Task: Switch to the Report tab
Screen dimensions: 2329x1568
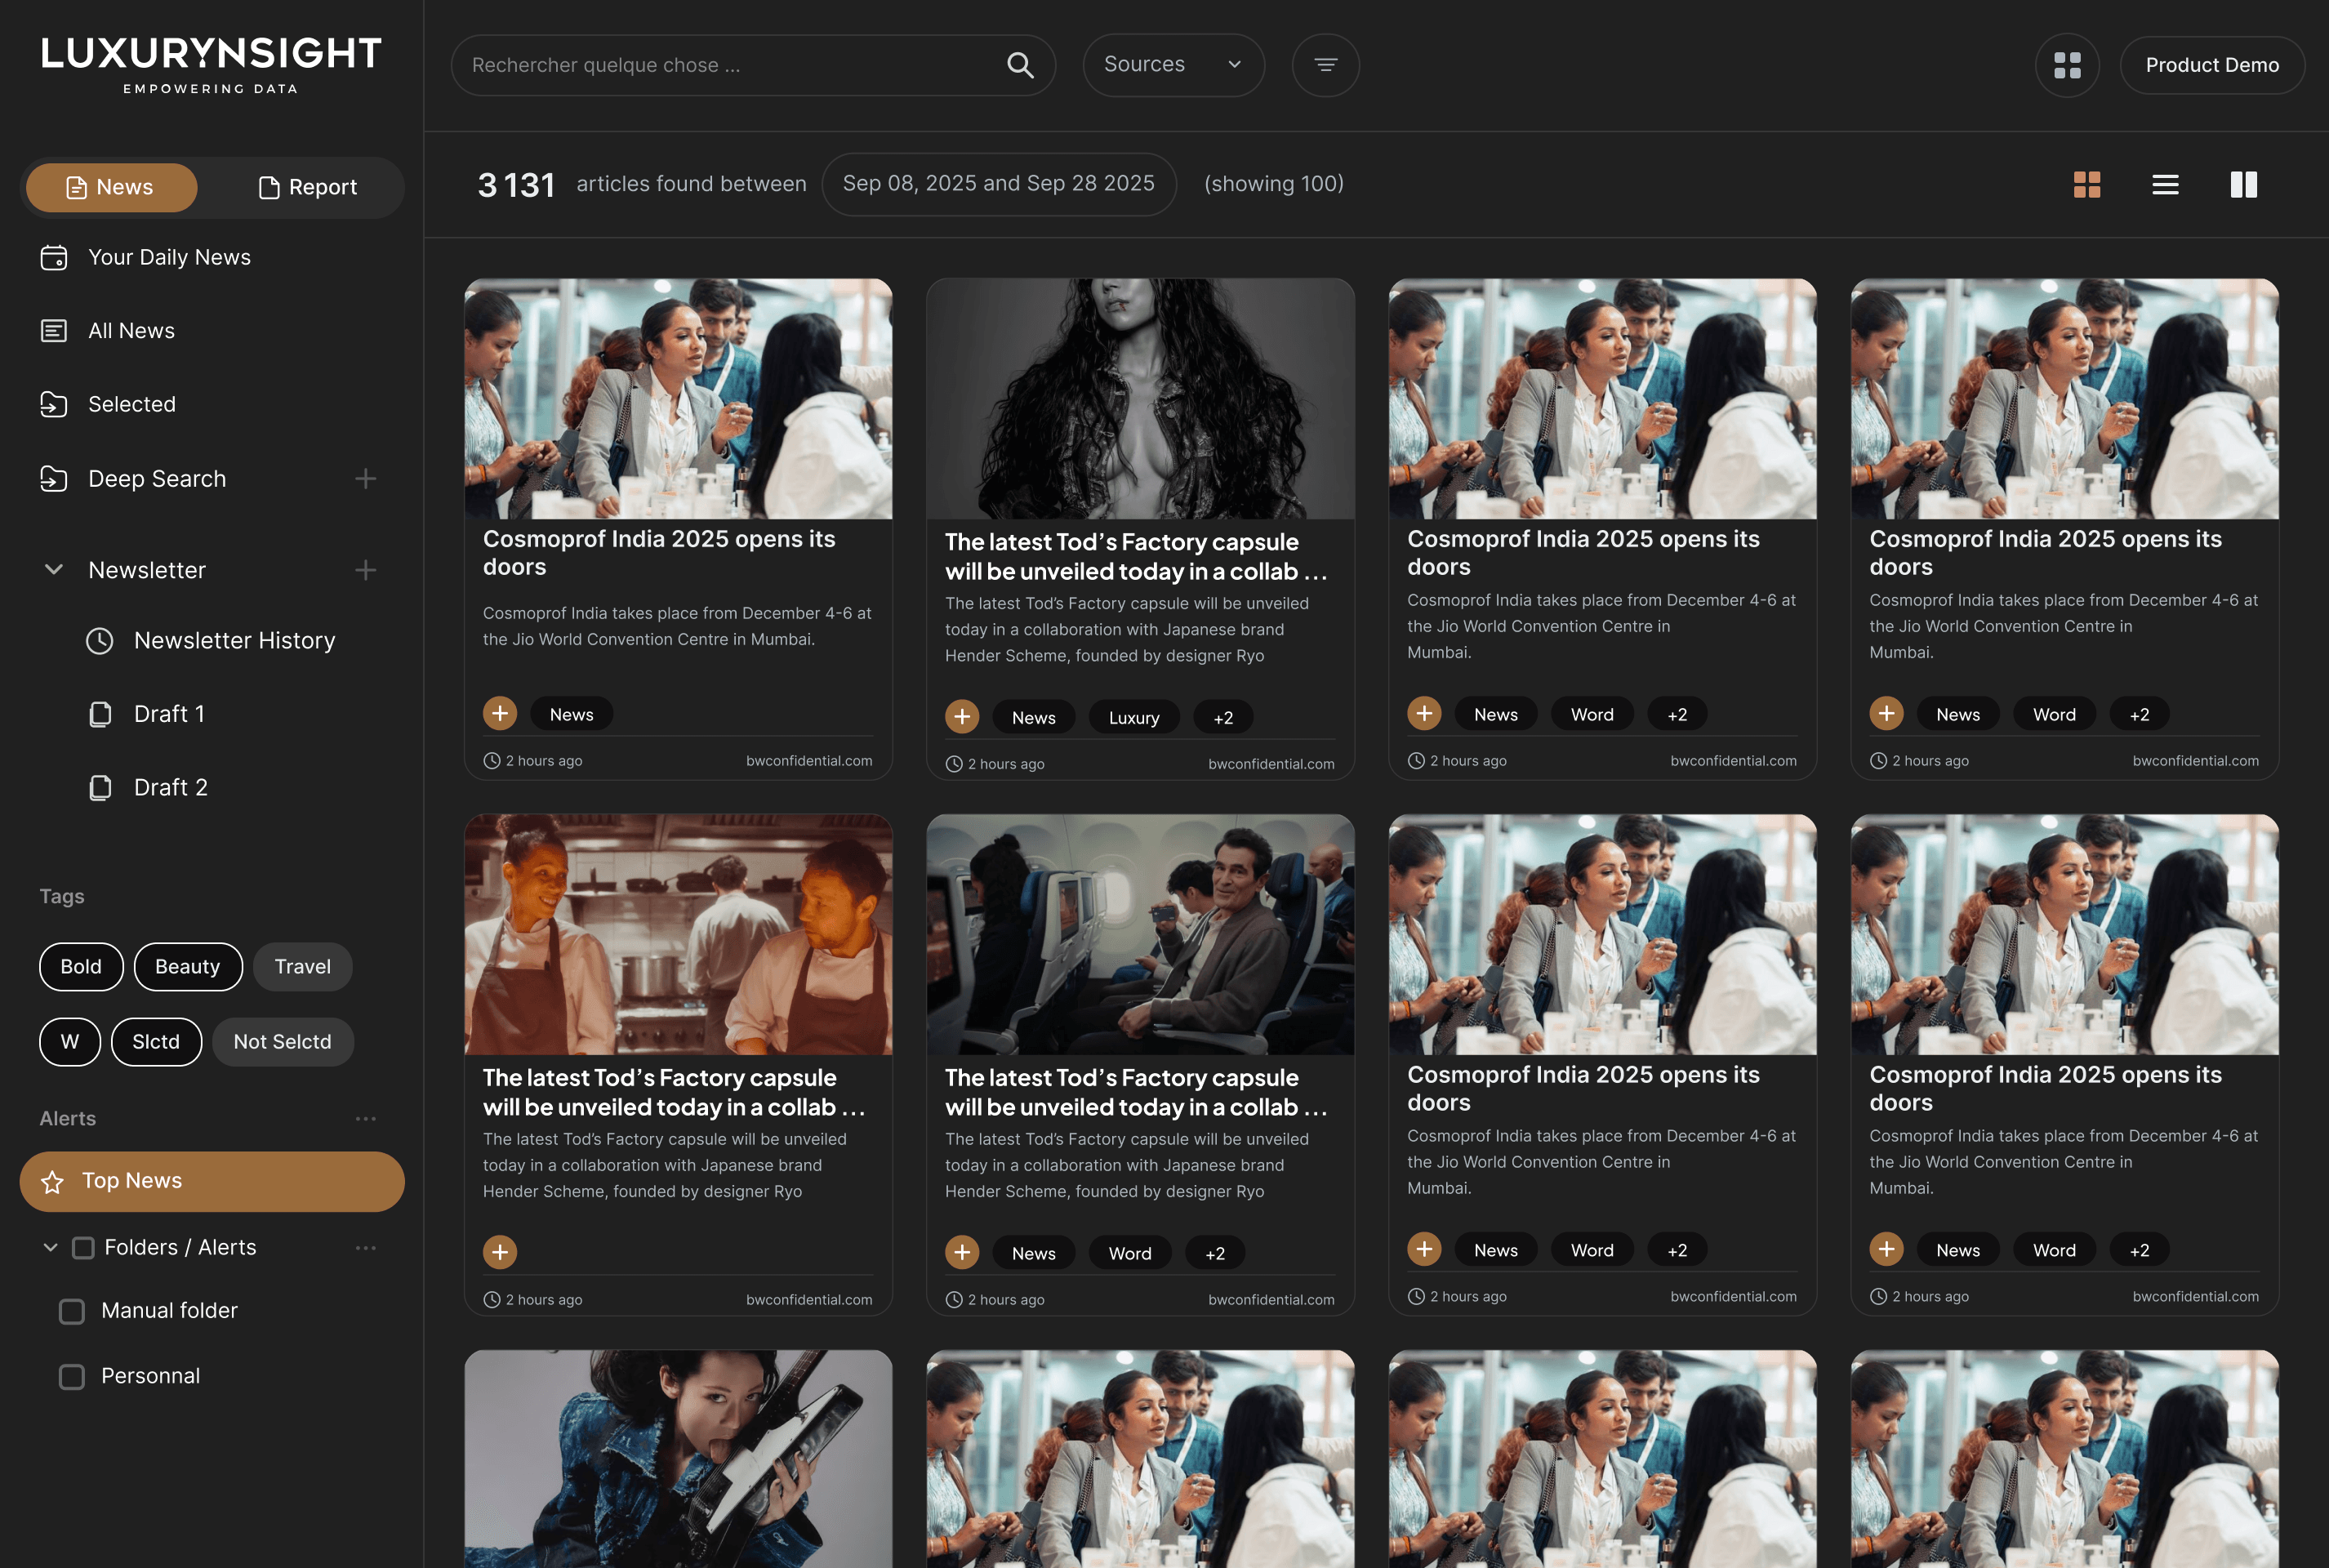Action: click(308, 187)
